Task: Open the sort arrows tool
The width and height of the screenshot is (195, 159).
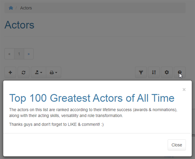Action: click(x=154, y=72)
